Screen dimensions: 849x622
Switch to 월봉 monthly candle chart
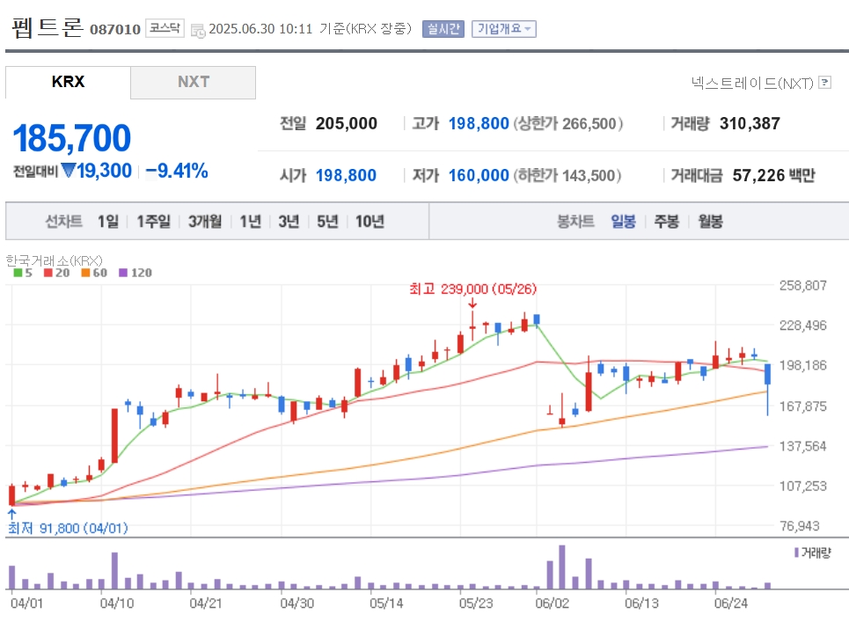point(710,222)
